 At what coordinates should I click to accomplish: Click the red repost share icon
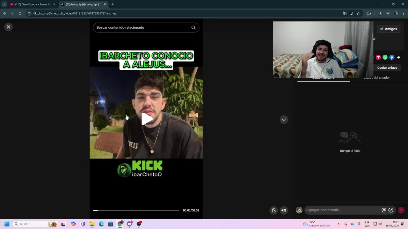coord(378,58)
